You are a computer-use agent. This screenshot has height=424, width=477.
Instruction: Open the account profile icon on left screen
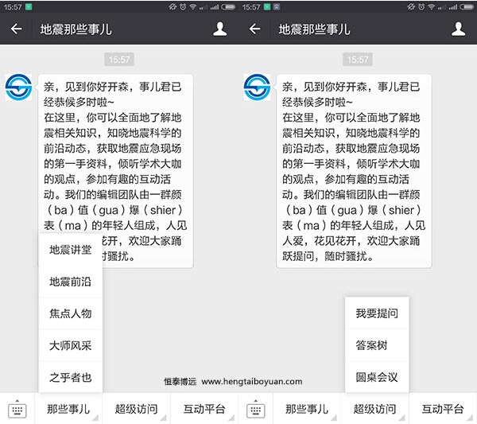click(220, 29)
